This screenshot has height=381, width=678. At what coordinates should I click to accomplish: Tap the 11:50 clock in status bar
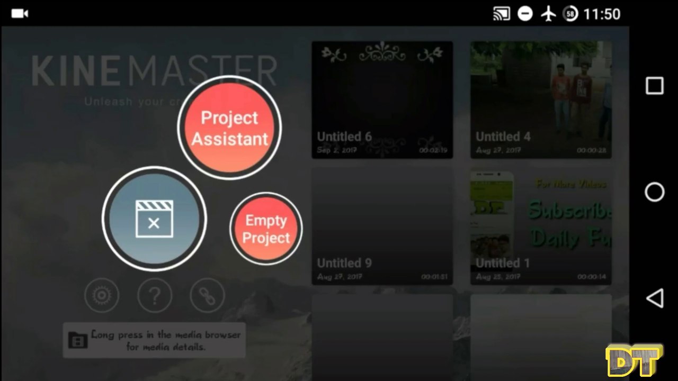(602, 14)
